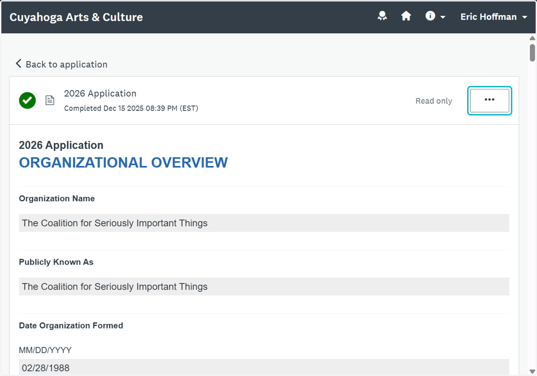Image resolution: width=537 pixels, height=376 pixels.
Task: Click the Date Organization Formed date field
Action: 264,367
